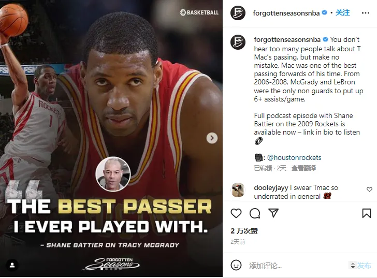Open dooleyjayy's profile picture
This screenshot has height=278, width=377.
coord(238,190)
